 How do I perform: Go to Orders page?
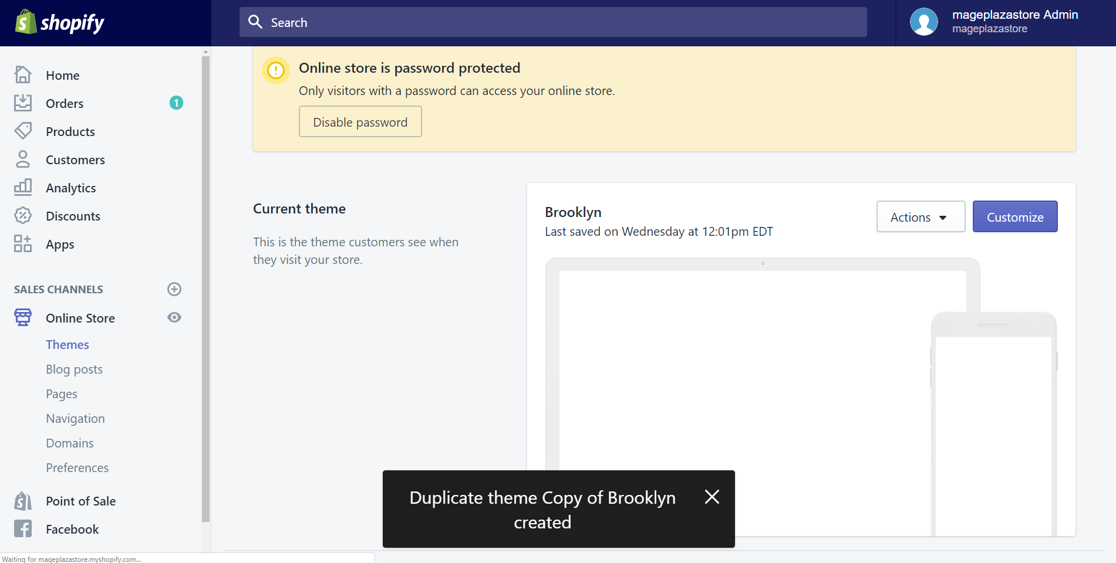[65, 103]
